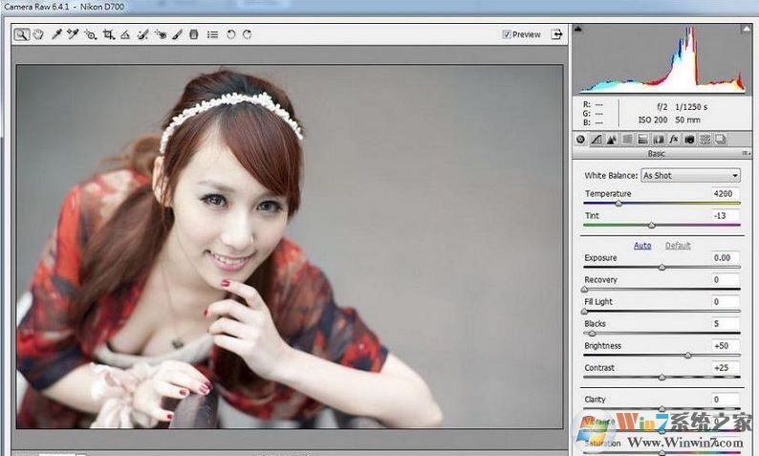759x456 pixels.
Task: Select the Straighten tool
Action: [125, 34]
